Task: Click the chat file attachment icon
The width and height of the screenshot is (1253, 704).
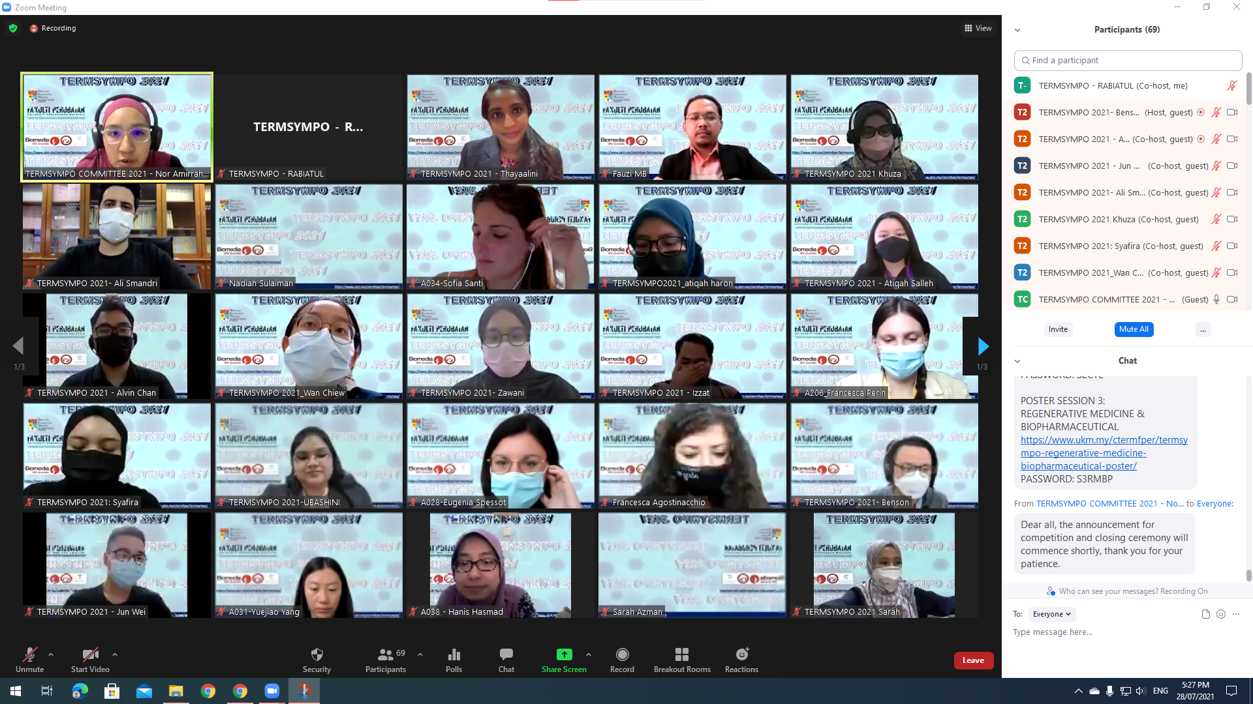Action: 1205,614
